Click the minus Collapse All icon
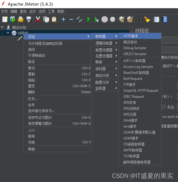The image size is (178, 182). [x=71, y=19]
